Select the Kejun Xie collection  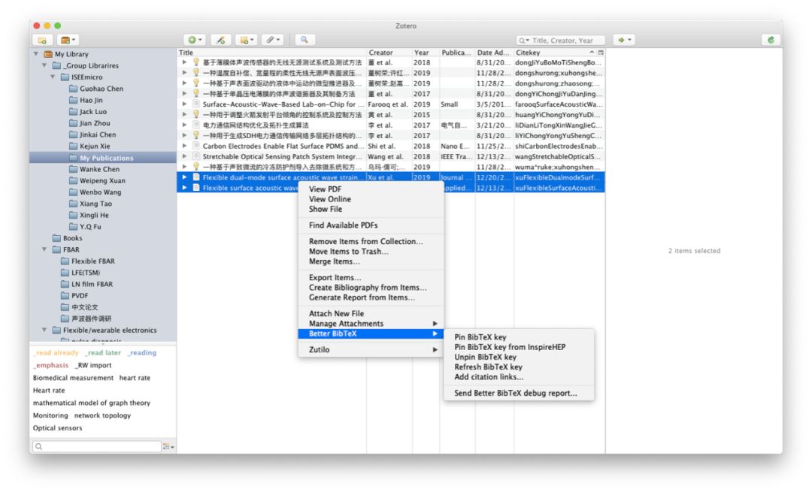94,146
